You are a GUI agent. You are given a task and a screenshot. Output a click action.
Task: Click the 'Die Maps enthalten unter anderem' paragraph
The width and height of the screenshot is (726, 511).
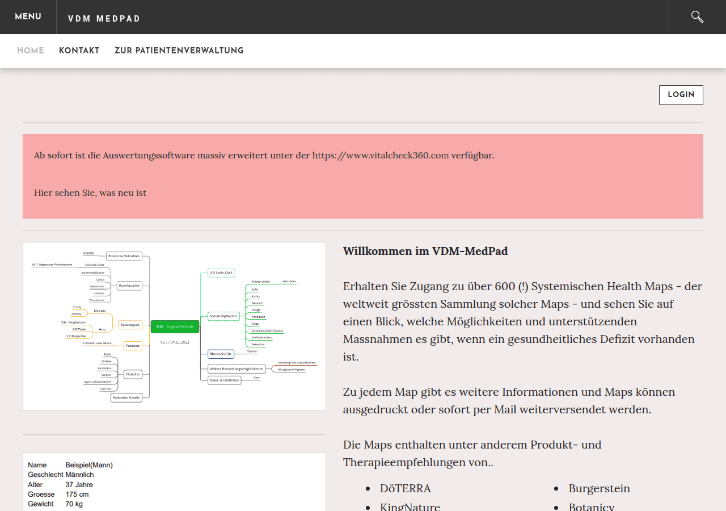[x=472, y=453]
